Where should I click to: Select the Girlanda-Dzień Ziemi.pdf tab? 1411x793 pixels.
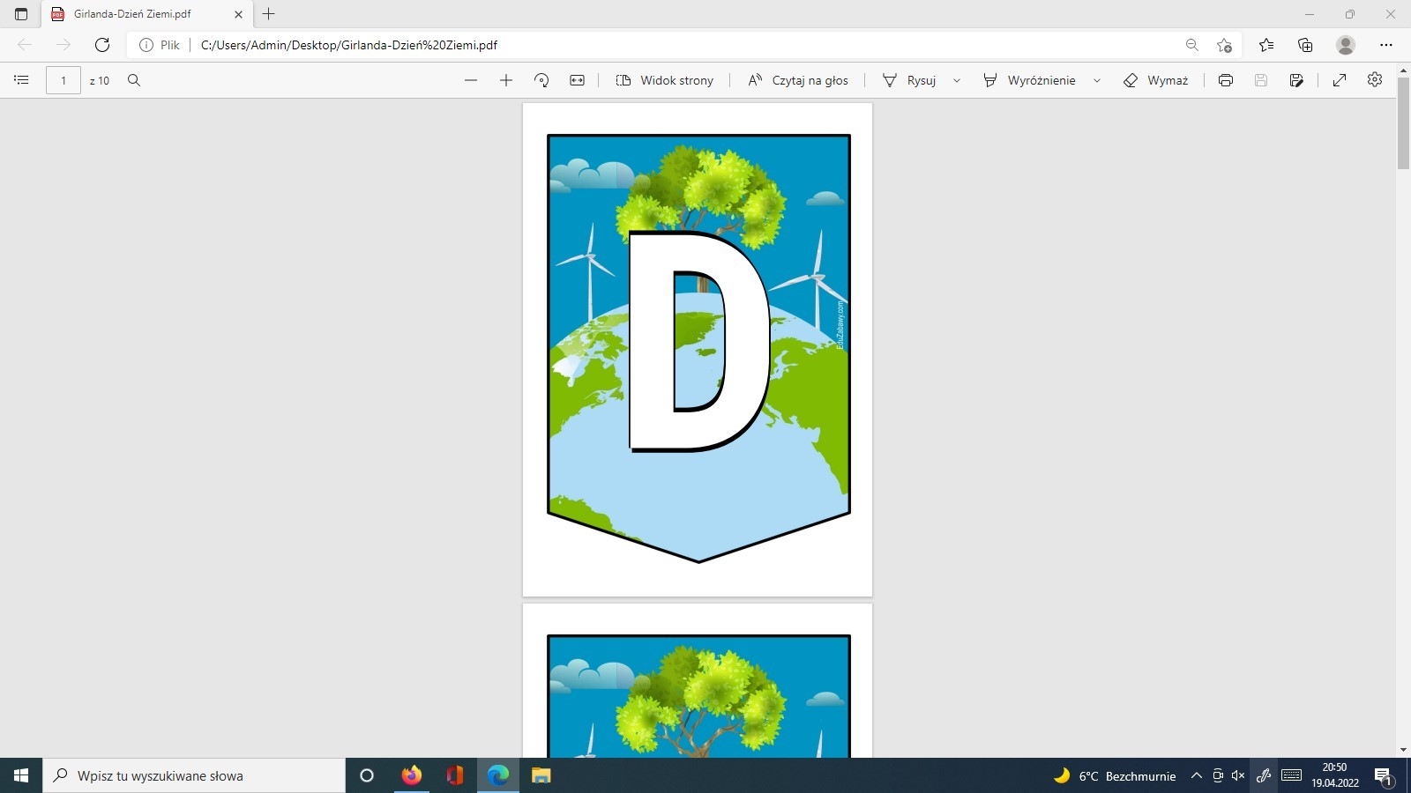coord(132,14)
